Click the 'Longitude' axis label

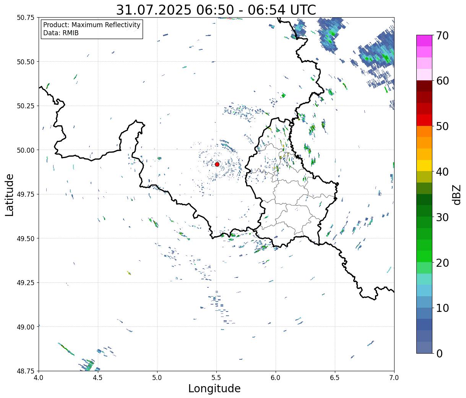214,388
